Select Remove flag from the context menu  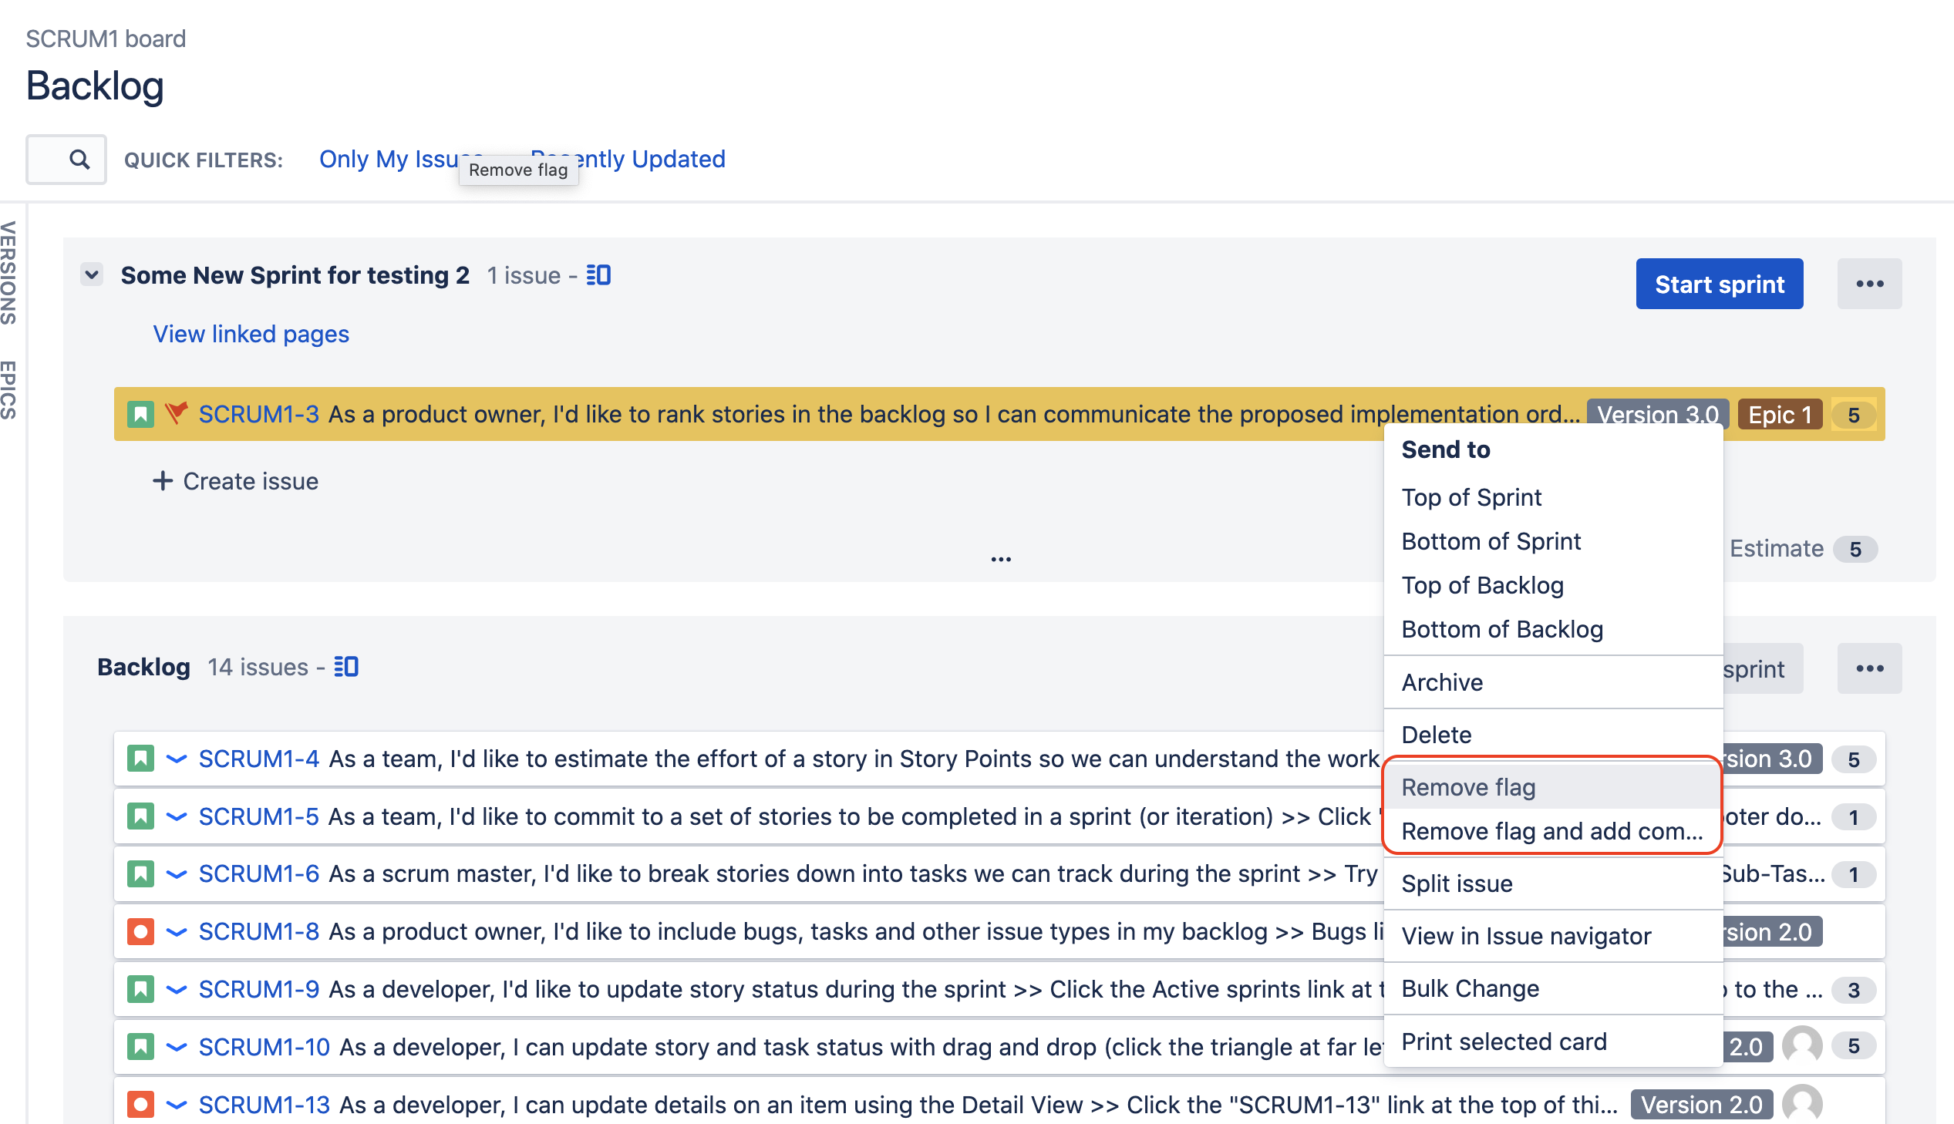tap(1467, 786)
